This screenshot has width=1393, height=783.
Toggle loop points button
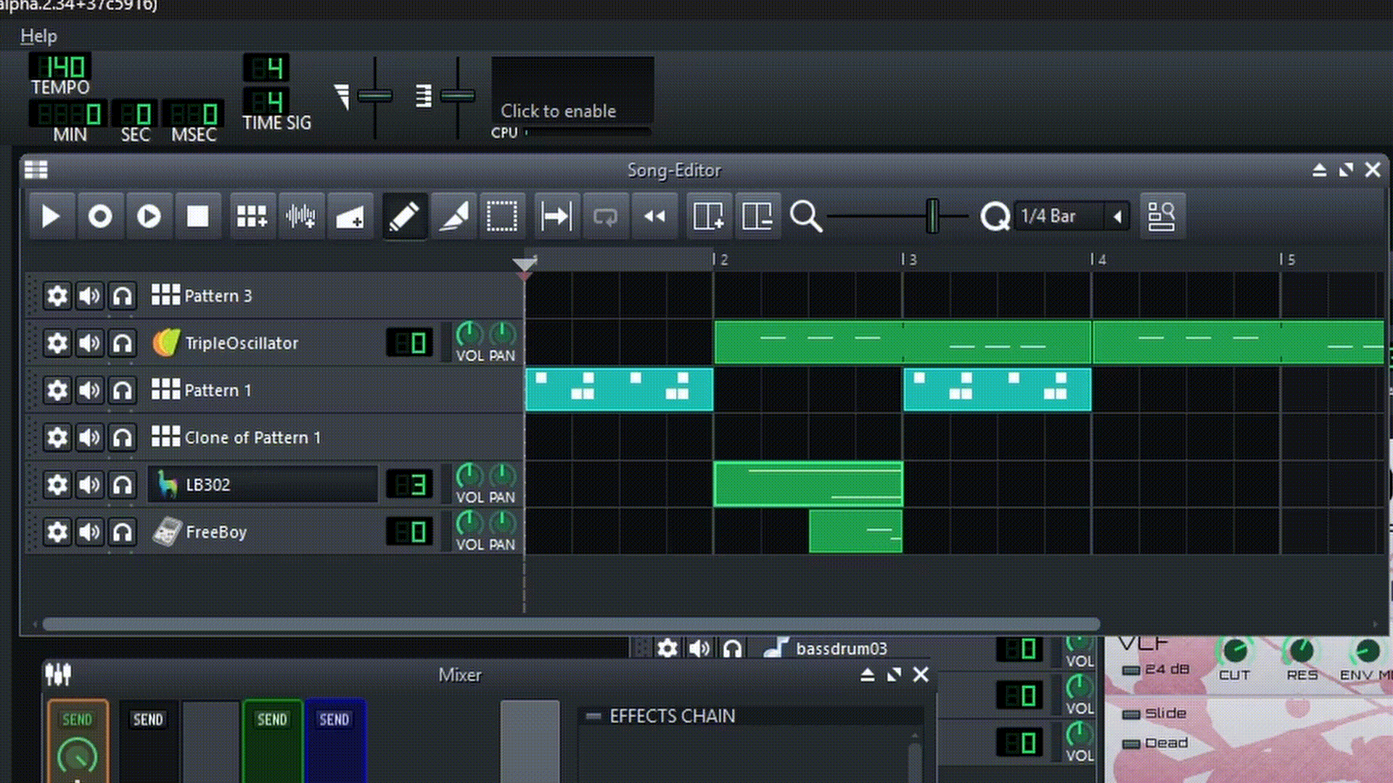pyautogui.click(x=605, y=216)
